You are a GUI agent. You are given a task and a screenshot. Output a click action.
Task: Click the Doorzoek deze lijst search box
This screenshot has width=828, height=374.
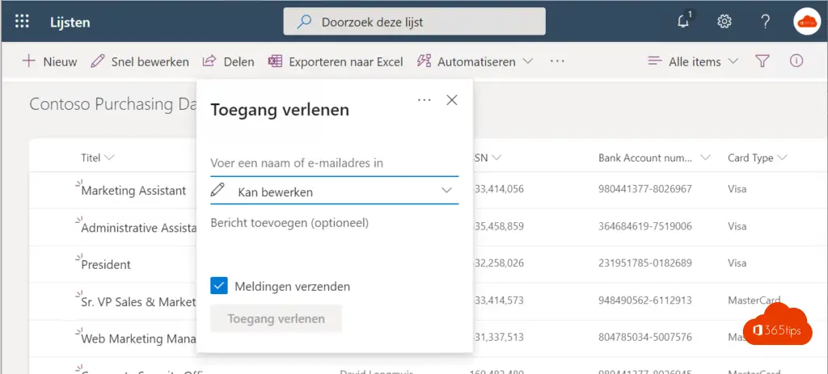[414, 22]
